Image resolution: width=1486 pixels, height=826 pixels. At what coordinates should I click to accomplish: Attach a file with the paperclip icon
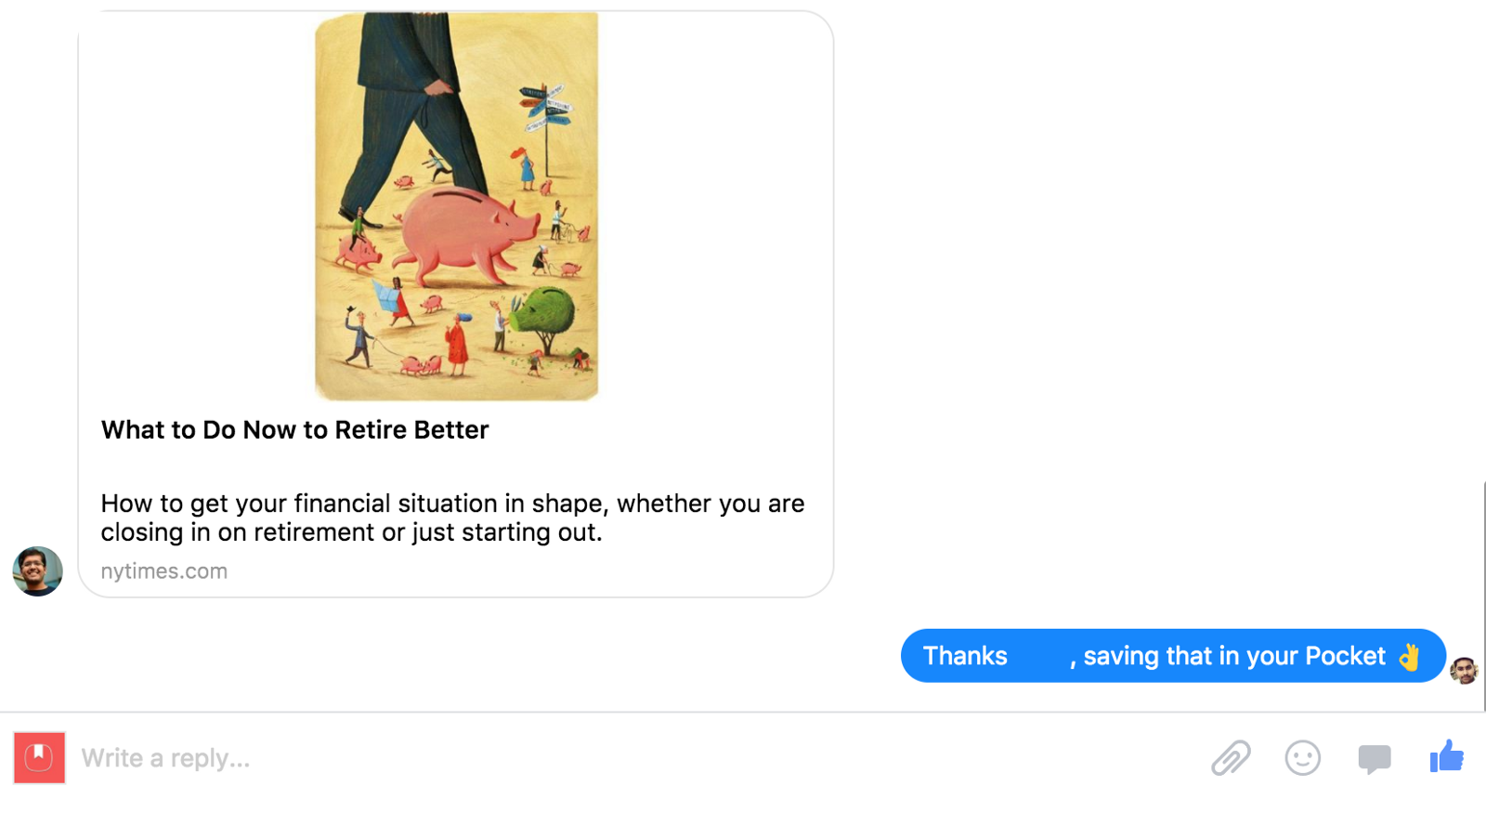pyautogui.click(x=1231, y=758)
